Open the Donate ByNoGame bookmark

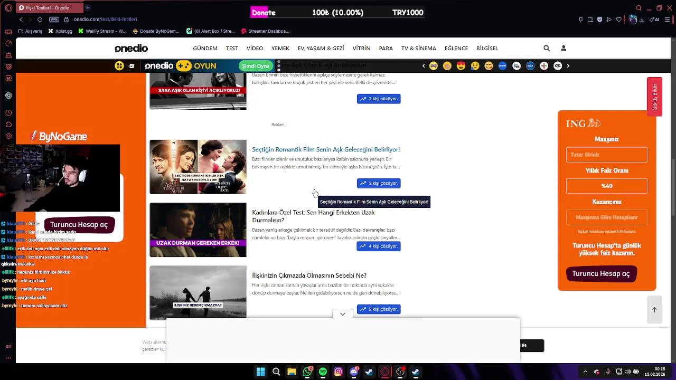156,31
